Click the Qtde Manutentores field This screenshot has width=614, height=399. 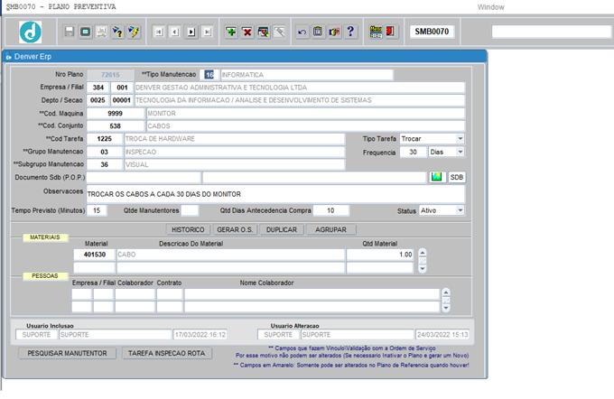click(190, 210)
